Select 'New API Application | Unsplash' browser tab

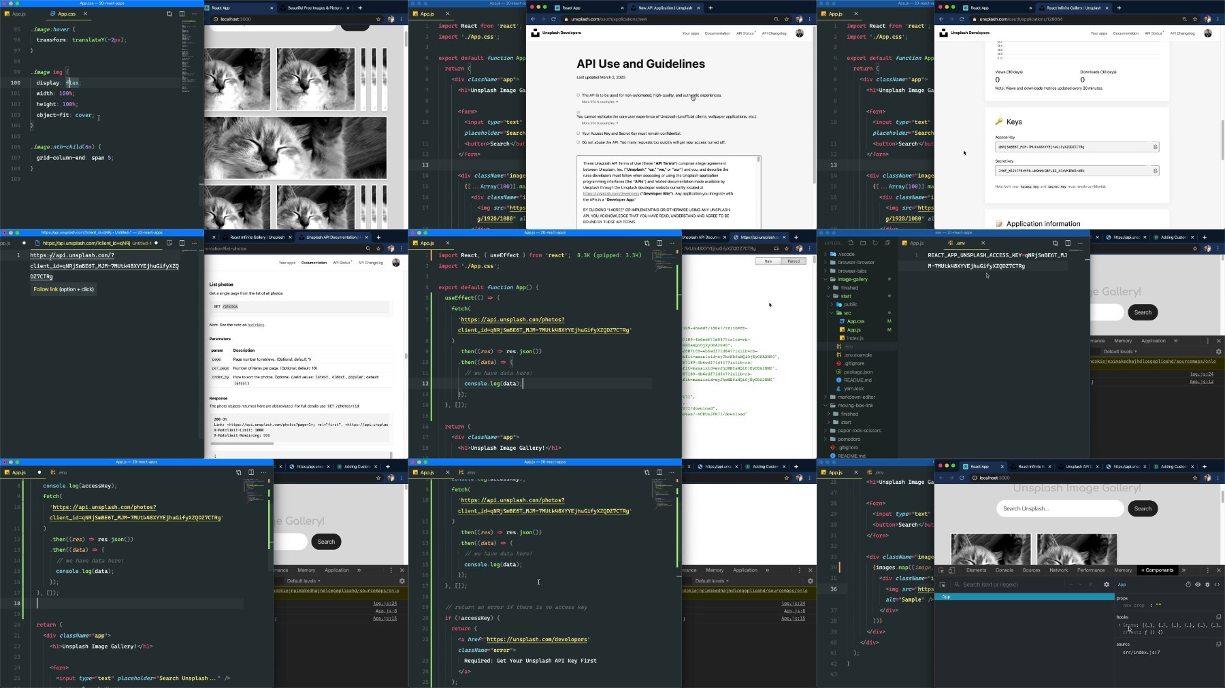666,8
